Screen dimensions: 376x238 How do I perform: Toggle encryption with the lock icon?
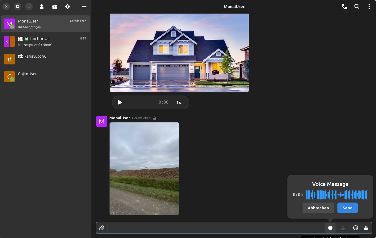click(x=366, y=228)
